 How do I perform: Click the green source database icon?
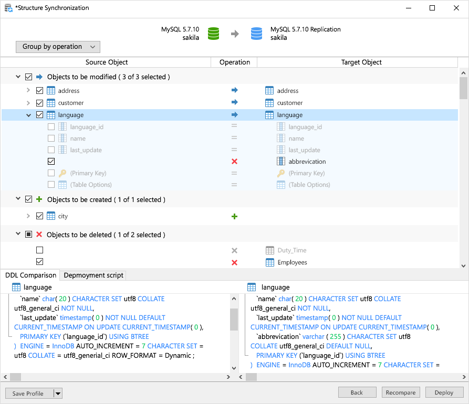point(213,34)
